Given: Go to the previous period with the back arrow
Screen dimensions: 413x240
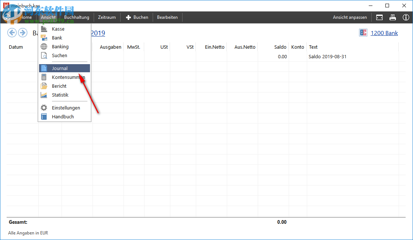Looking at the screenshot, I should click(12, 33).
